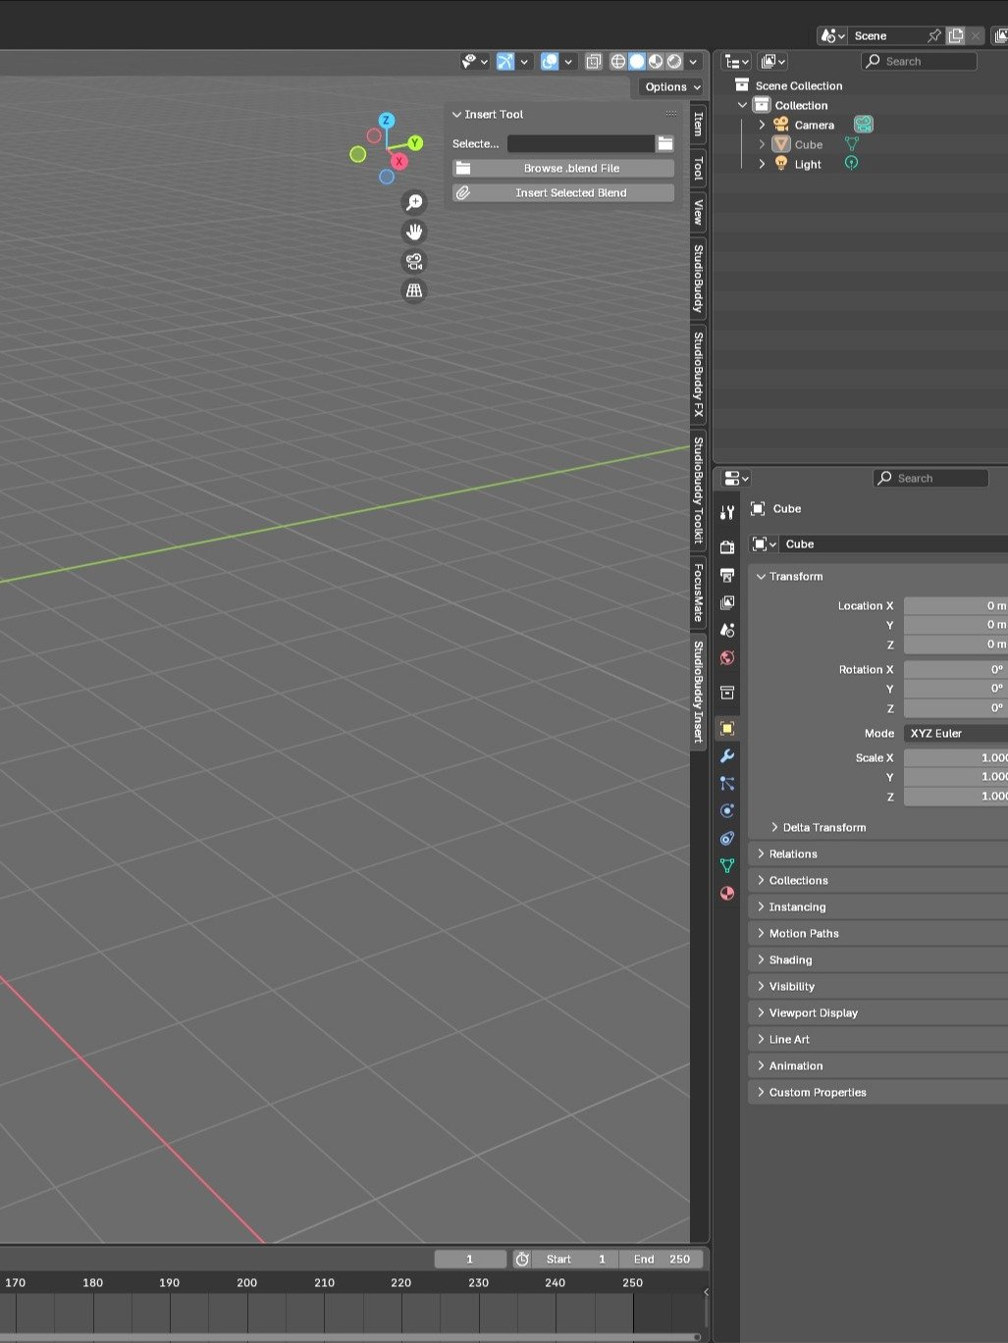Click the Browse .blend File button
This screenshot has height=1343, width=1008.
pyautogui.click(x=563, y=168)
